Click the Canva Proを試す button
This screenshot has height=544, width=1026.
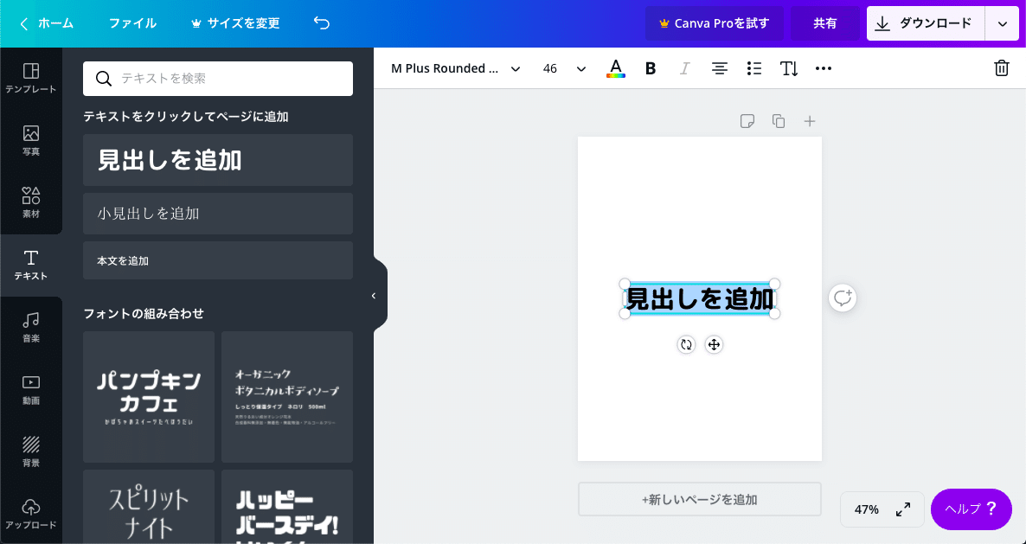715,23
